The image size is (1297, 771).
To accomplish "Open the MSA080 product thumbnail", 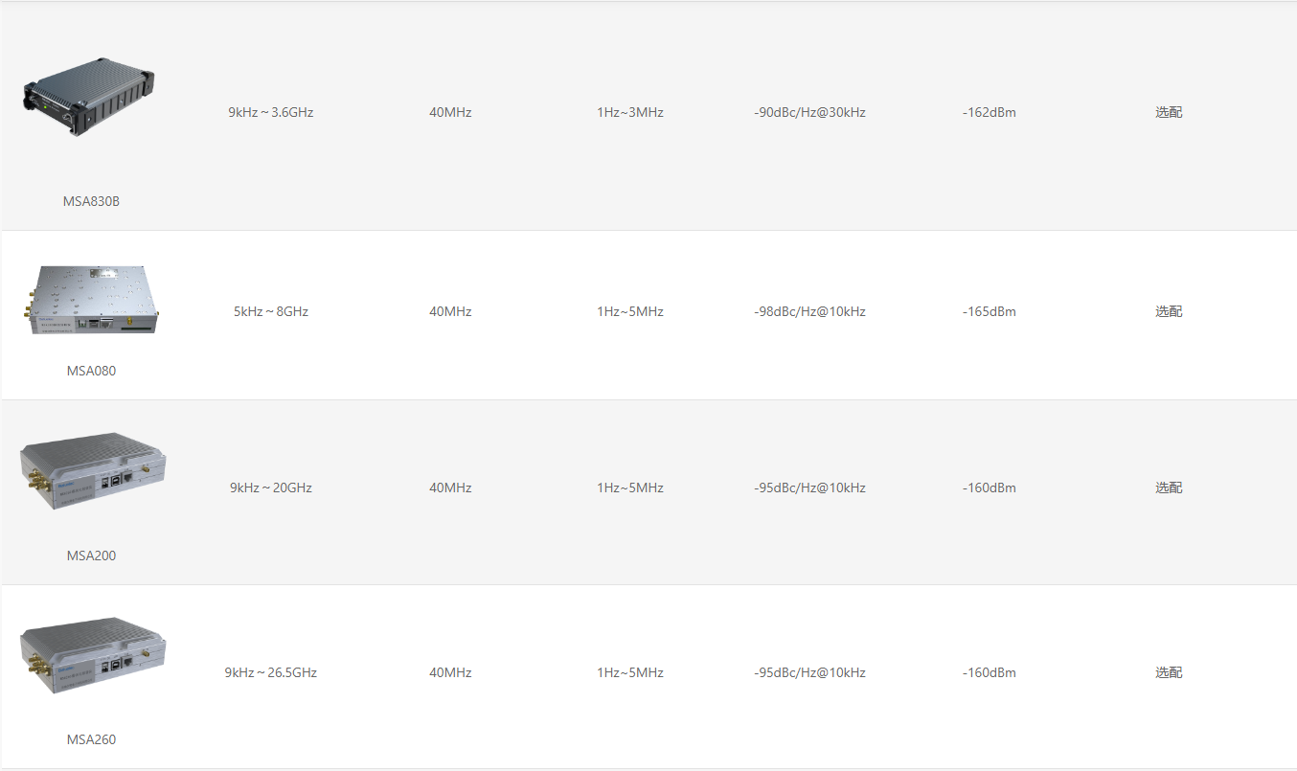I will pos(91,300).
